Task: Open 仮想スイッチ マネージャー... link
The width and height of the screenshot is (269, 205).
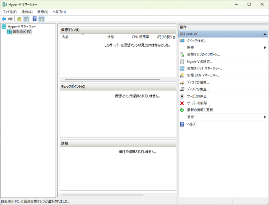Action: click(205, 68)
